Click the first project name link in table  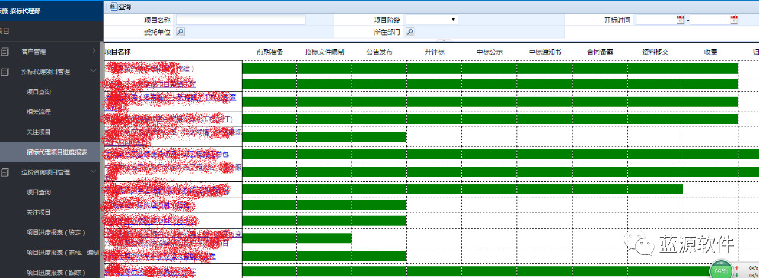click(x=150, y=69)
